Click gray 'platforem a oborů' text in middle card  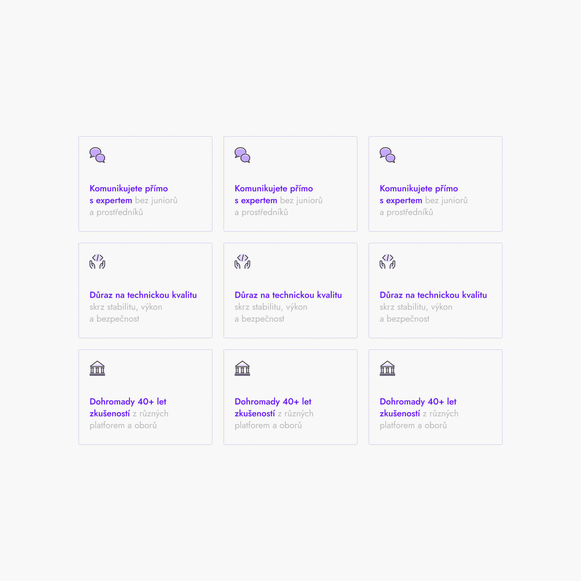pyautogui.click(x=268, y=426)
